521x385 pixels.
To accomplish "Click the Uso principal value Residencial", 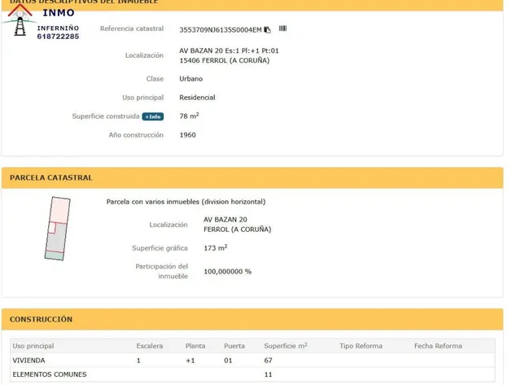I will 197,98.
